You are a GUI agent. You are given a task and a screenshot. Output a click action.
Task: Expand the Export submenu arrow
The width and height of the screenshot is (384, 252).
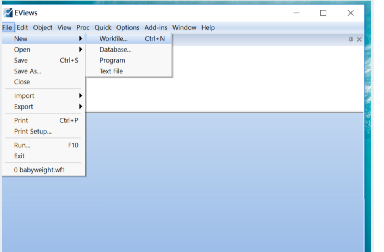81,106
